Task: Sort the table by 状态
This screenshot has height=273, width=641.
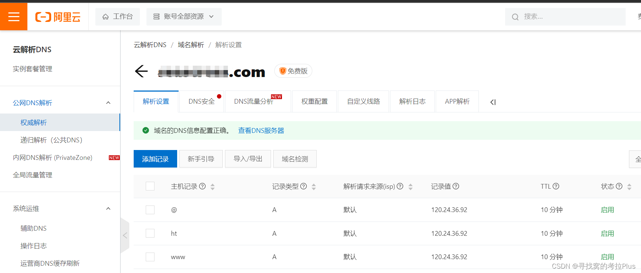Action: [629, 187]
